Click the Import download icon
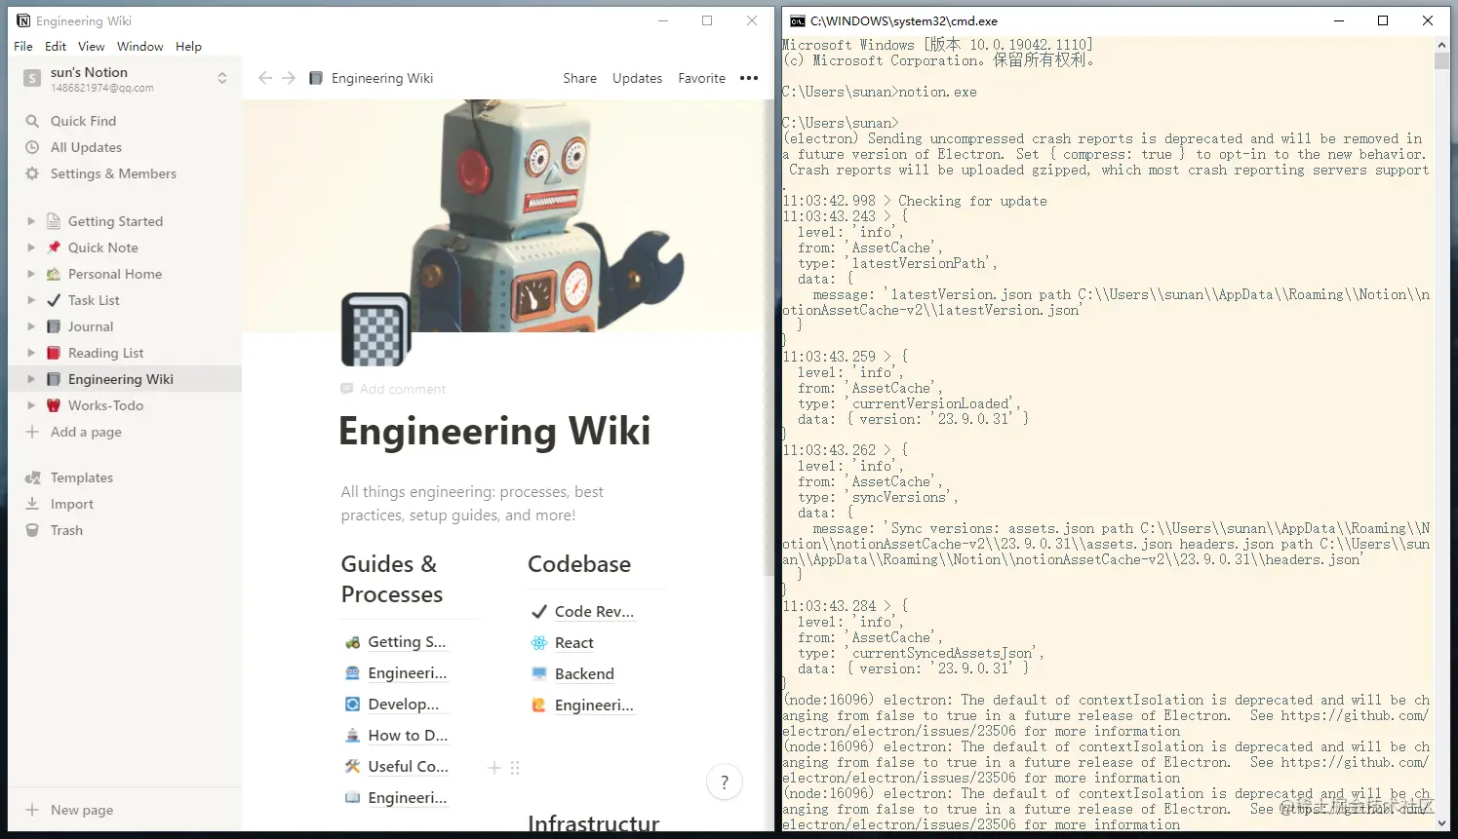The width and height of the screenshot is (1458, 839). pyautogui.click(x=32, y=504)
